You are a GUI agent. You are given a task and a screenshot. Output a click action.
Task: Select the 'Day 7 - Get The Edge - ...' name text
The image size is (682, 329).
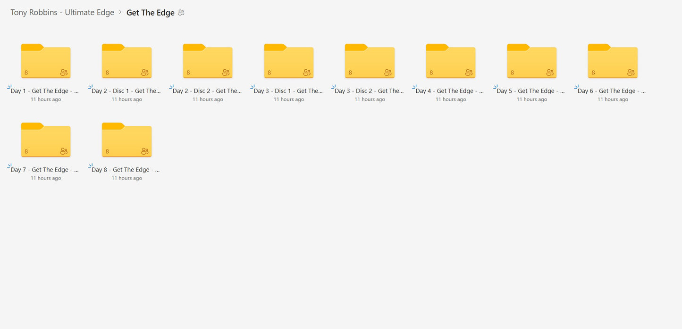[x=44, y=170]
